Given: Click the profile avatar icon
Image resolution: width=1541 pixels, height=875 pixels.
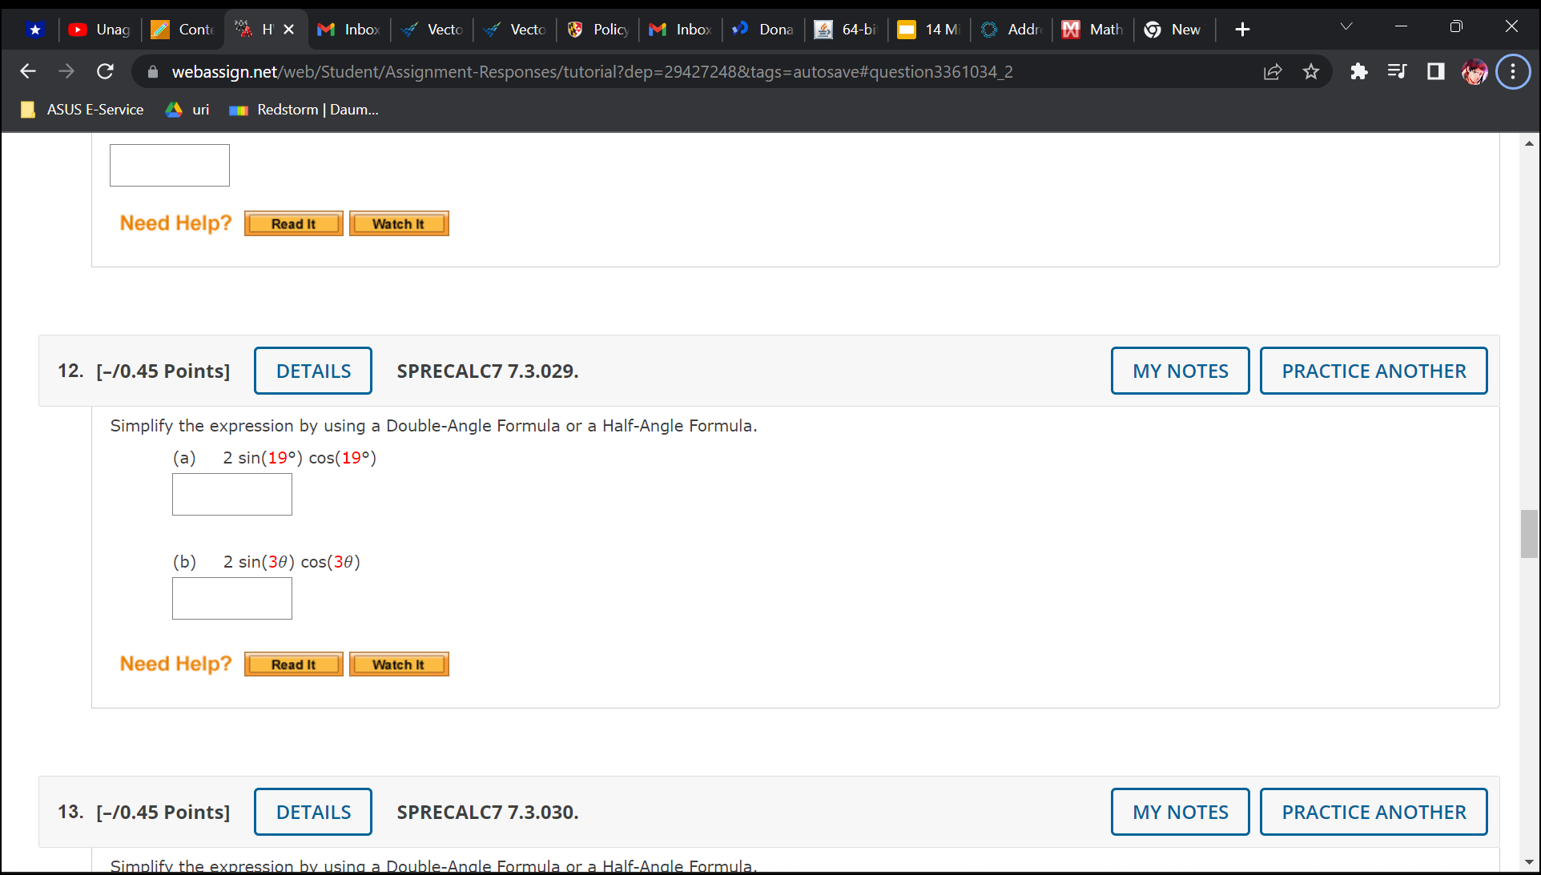Looking at the screenshot, I should coord(1475,72).
